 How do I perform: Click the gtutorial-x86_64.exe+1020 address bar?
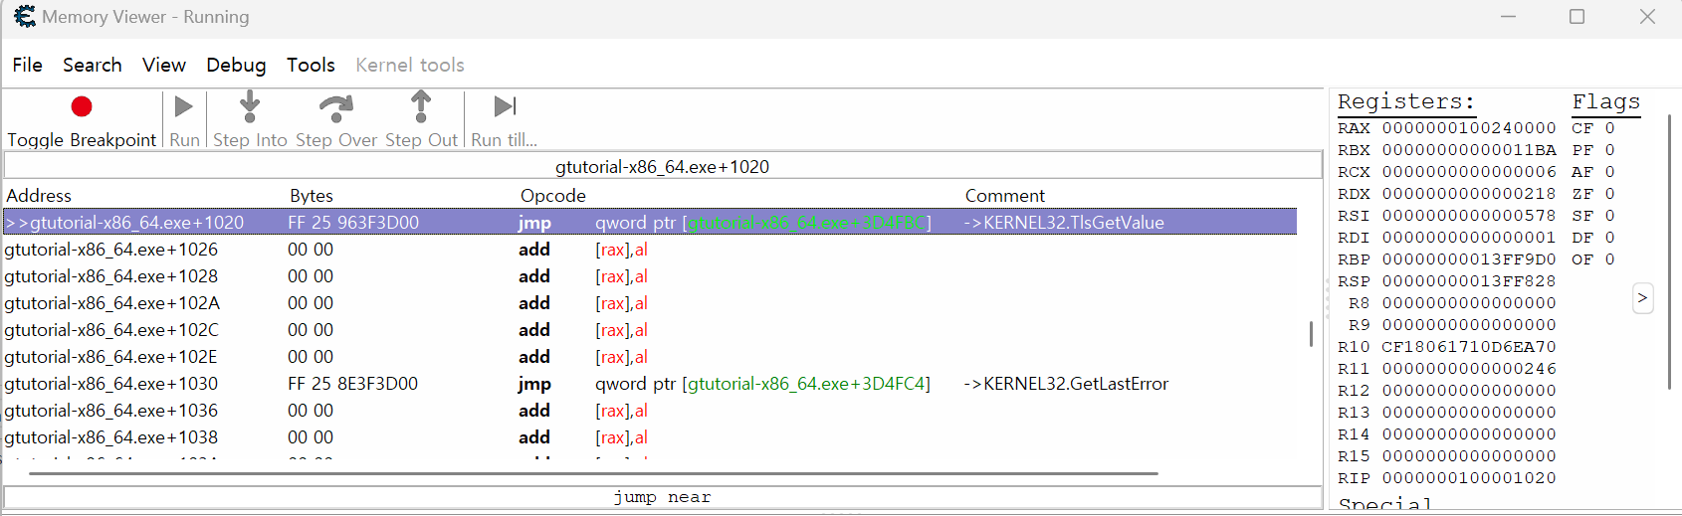(x=663, y=166)
